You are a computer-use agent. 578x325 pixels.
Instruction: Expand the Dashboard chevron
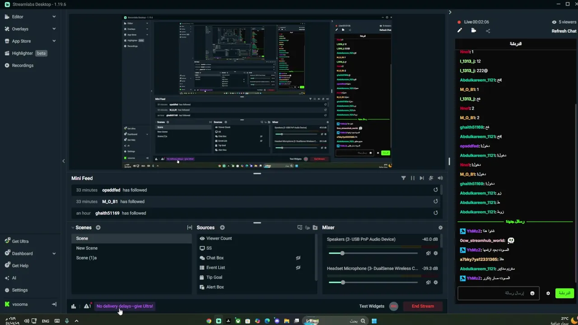(54, 254)
